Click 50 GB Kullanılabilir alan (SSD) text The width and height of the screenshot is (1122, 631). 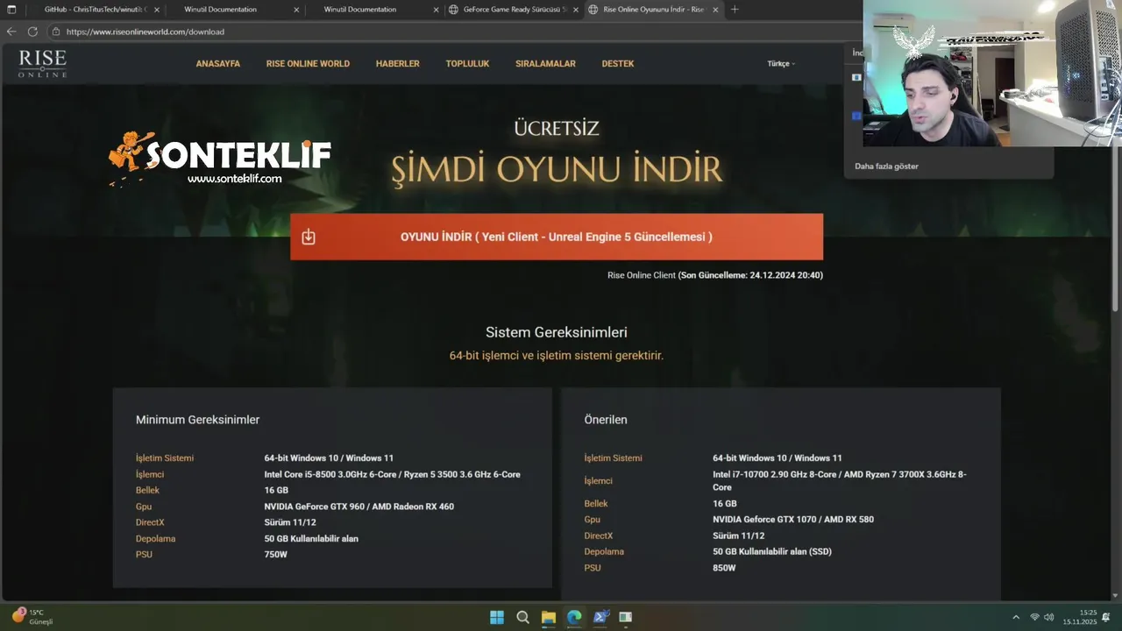[x=772, y=552]
